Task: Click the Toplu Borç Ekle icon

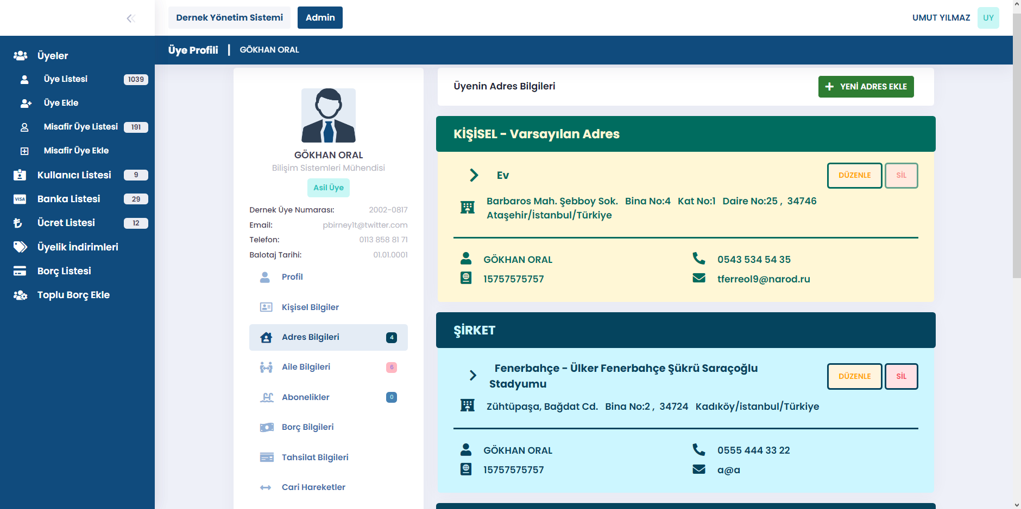Action: click(x=20, y=295)
